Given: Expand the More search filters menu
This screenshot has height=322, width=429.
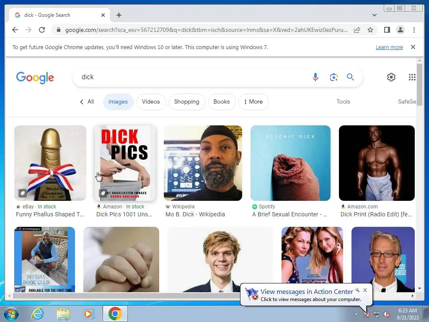Looking at the screenshot, I should 253,101.
